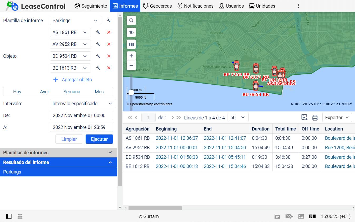Click the map search magnifier icon
Screen dimensions: 355x222
coord(131,20)
